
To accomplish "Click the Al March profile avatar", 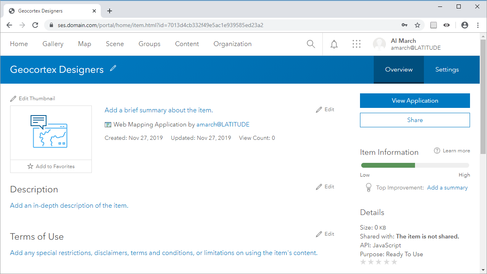I will point(379,44).
